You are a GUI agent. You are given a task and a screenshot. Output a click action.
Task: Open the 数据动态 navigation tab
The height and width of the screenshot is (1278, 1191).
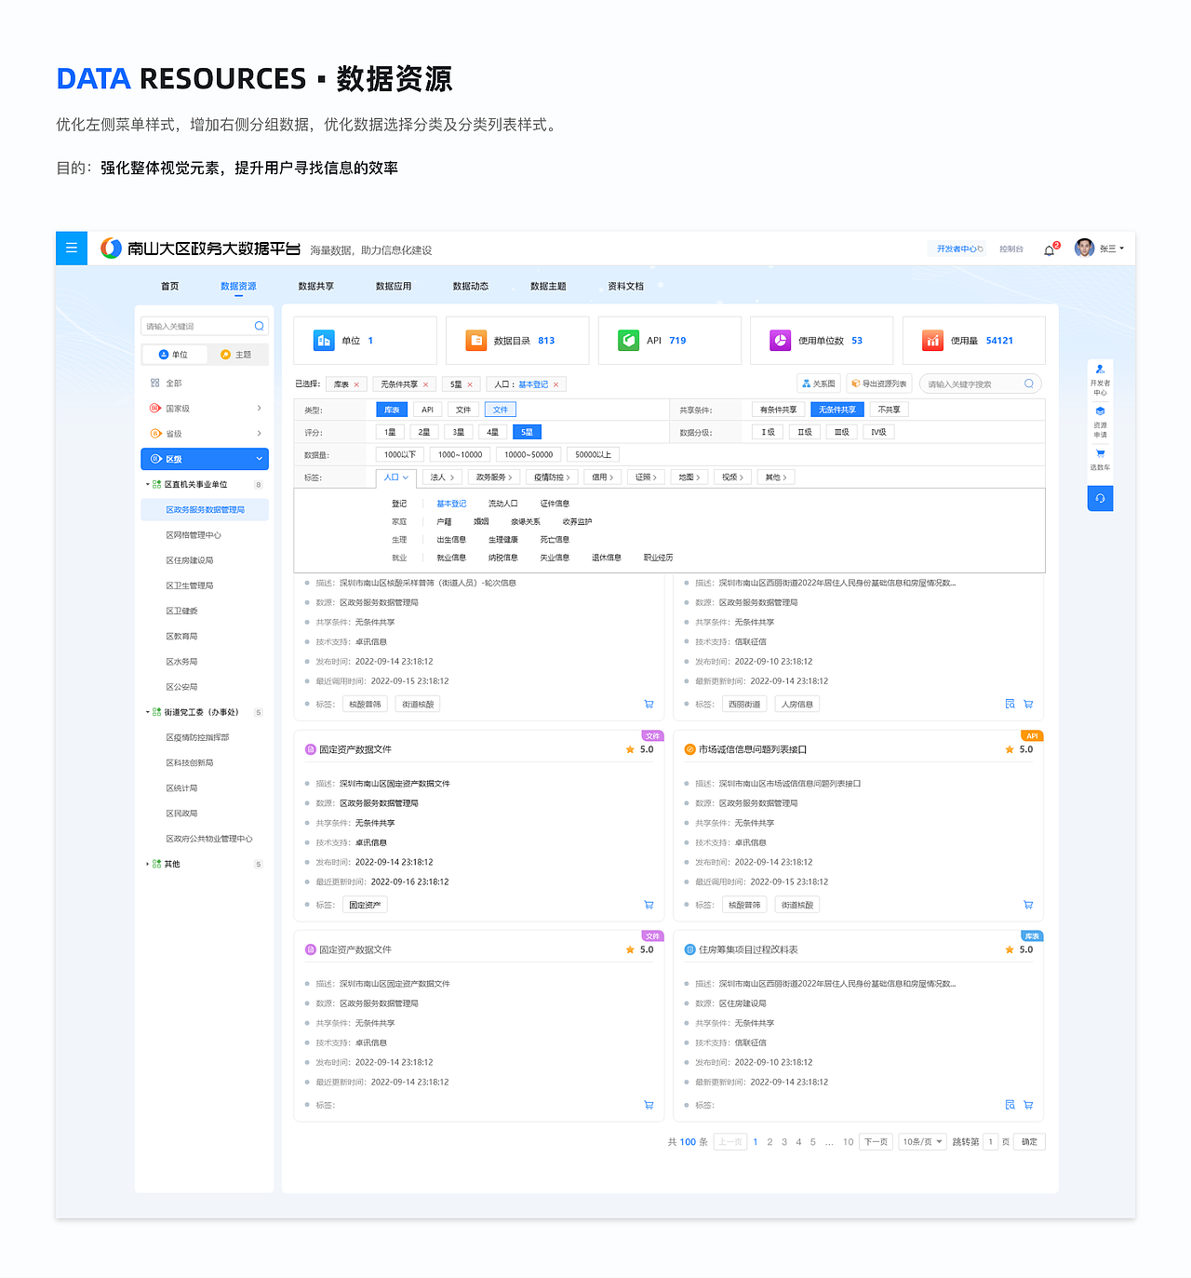[x=471, y=287]
